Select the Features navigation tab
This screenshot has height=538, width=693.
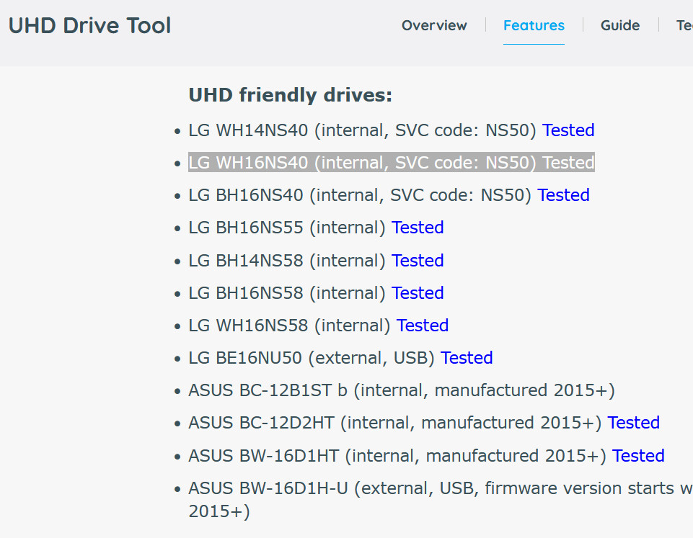[x=534, y=26]
